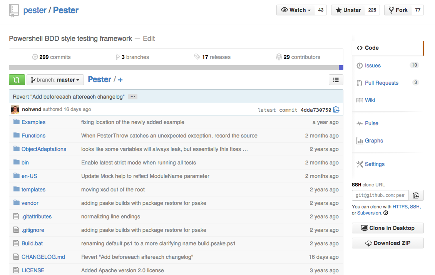Open the Pull Requests tab
The width and height of the screenshot is (435, 275).
click(388, 83)
